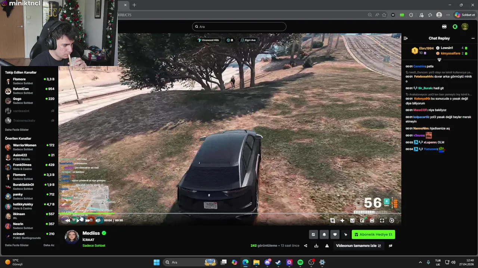Open Discord from taskbar
This screenshot has height=268, width=478.
(267, 262)
